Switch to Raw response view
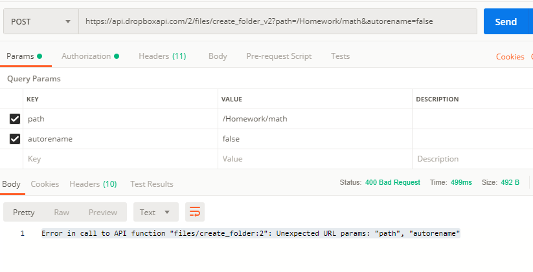Viewport: 533px width, 272px height. 62,212
